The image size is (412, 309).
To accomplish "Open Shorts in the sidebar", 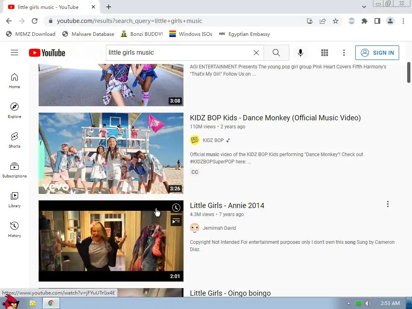I will 14,140.
